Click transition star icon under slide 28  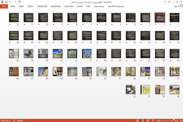click(x=127, y=61)
